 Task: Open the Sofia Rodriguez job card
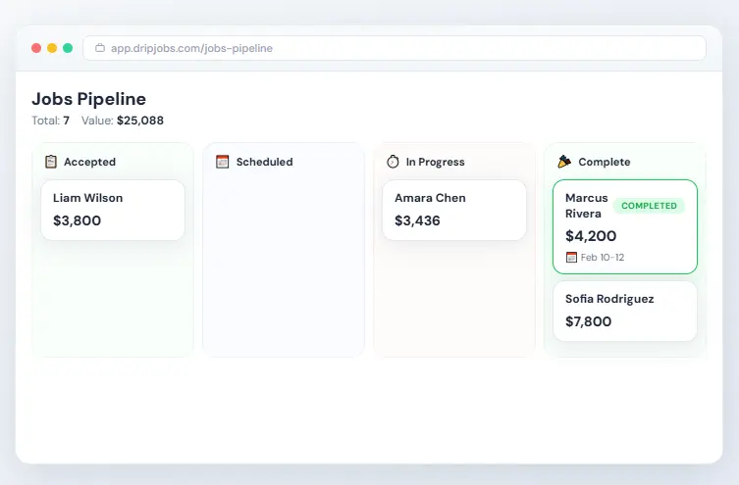(x=624, y=311)
